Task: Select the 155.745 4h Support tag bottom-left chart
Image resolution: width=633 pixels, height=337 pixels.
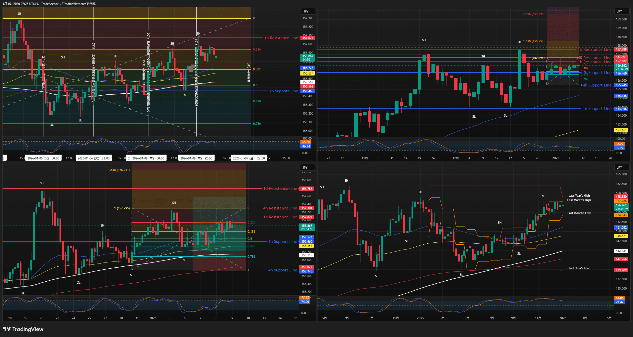Action: coord(307,271)
